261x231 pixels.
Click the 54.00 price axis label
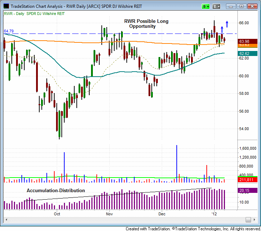(x=244, y=129)
